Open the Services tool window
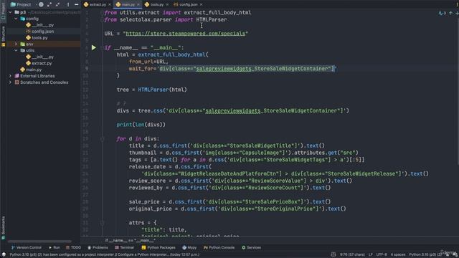This screenshot has height=258, width=459. tap(251, 248)
